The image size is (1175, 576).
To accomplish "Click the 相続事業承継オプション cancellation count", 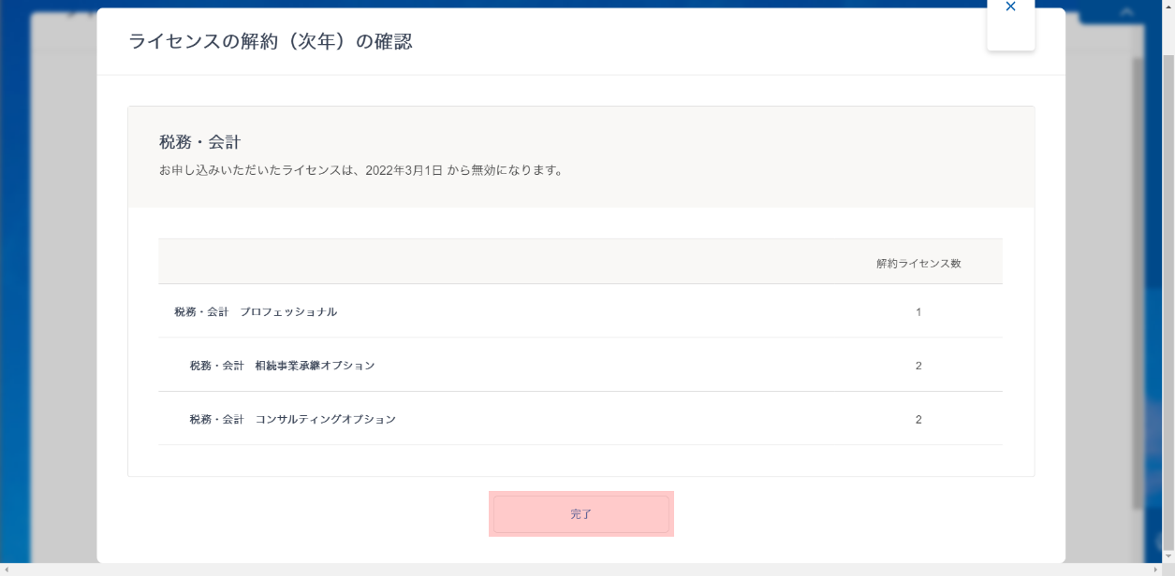I will coord(918,366).
